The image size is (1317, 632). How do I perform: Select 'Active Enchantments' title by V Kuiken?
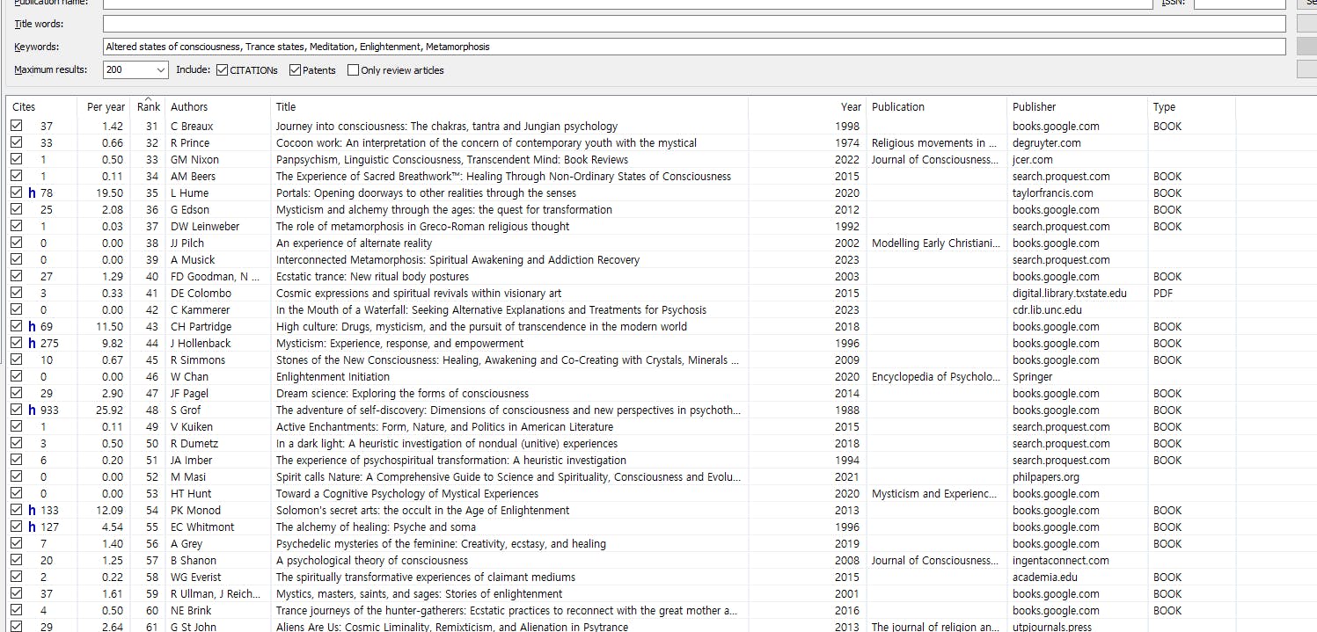click(444, 427)
